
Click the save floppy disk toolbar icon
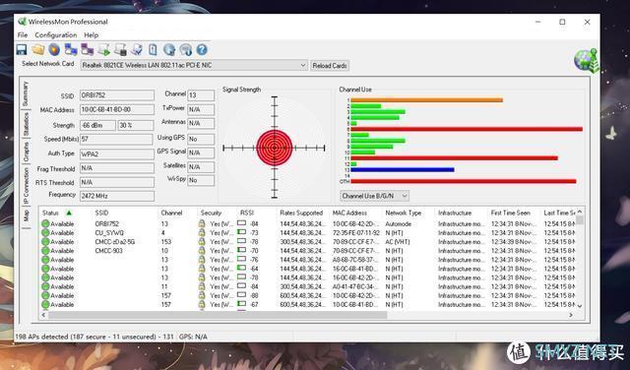pos(22,50)
